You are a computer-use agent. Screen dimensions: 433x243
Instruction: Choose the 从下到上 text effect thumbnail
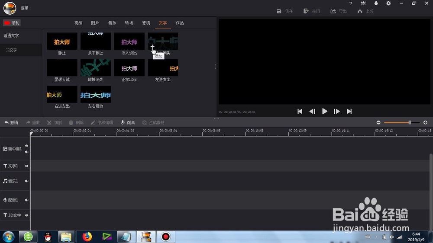(x=96, y=41)
